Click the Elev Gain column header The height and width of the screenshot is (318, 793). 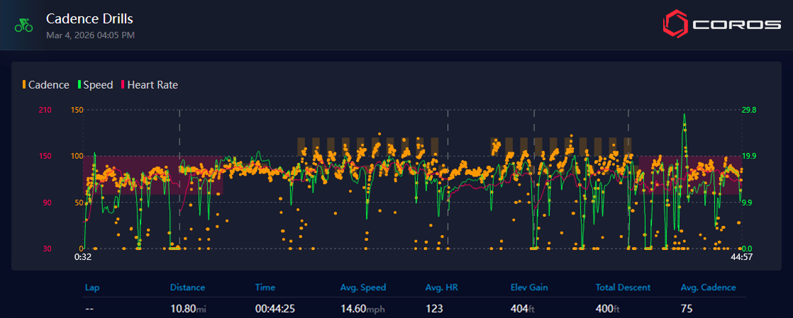tap(529, 288)
